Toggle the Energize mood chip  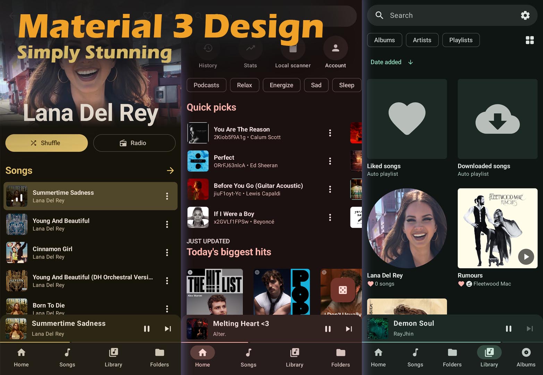(x=281, y=85)
